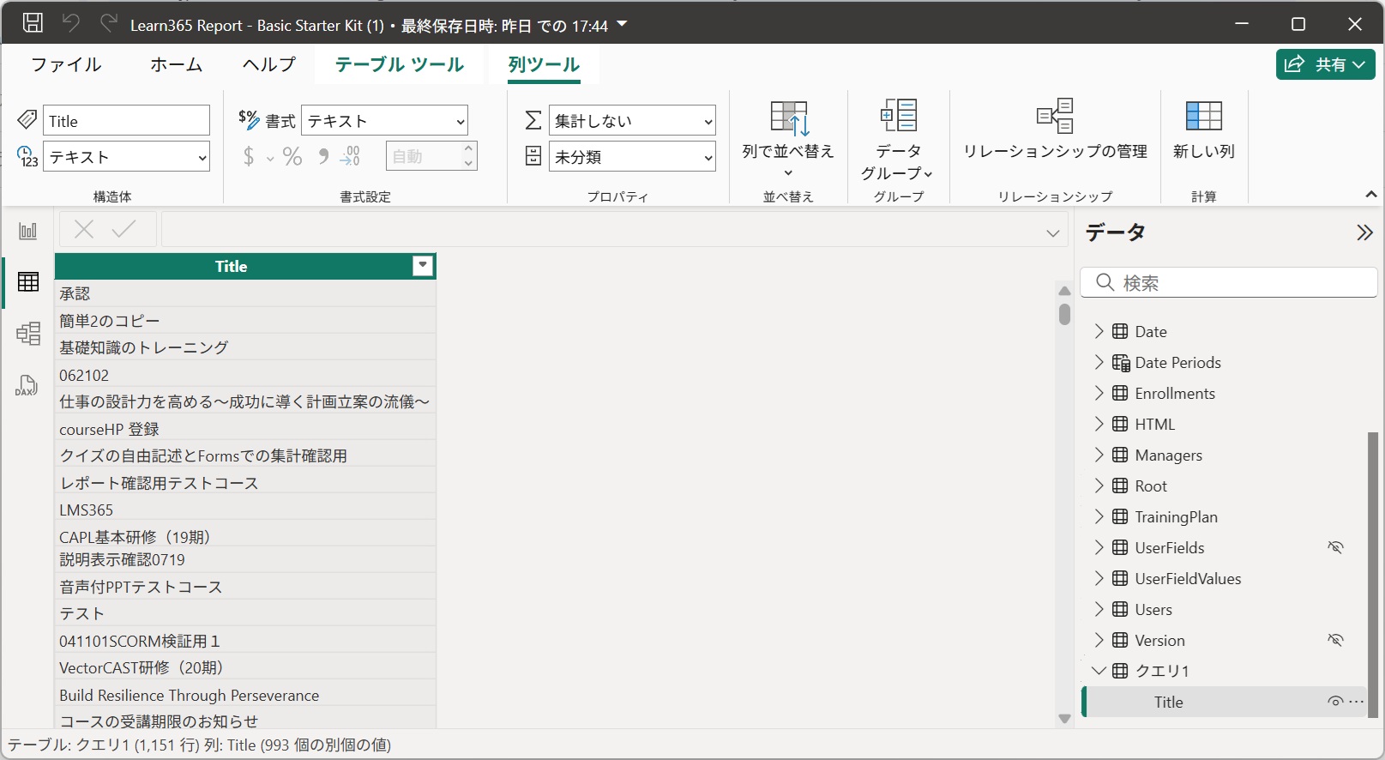The width and height of the screenshot is (1385, 760).
Task: Select the cell 承認
Action: (245, 293)
